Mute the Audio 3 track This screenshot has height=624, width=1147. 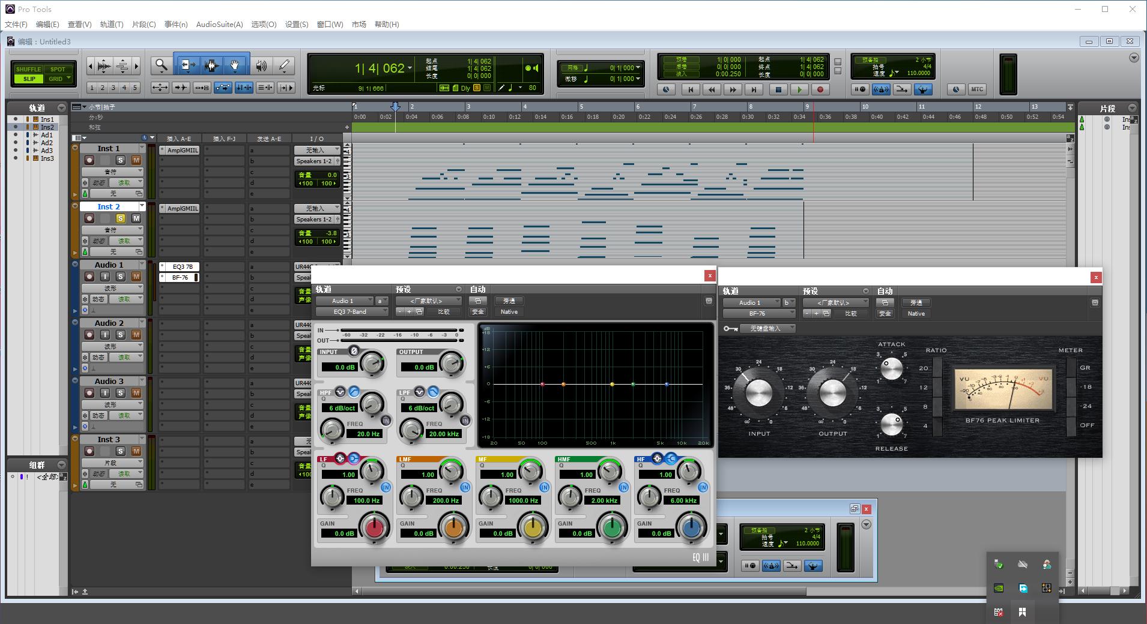(x=136, y=393)
